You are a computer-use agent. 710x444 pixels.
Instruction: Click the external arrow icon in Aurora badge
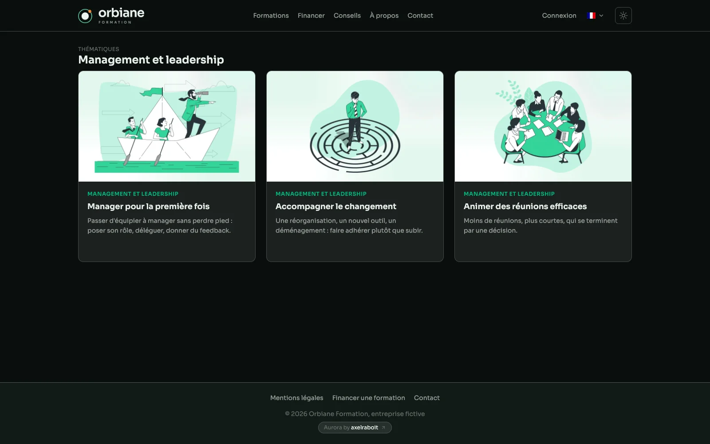383,428
